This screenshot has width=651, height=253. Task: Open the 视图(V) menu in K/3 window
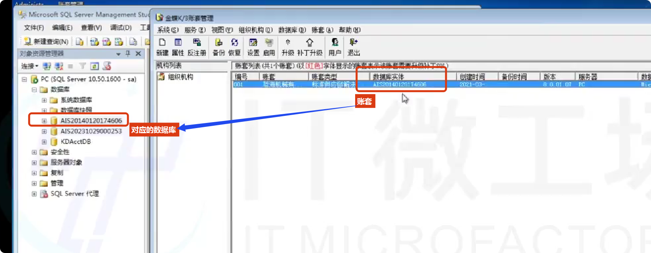pos(222,30)
